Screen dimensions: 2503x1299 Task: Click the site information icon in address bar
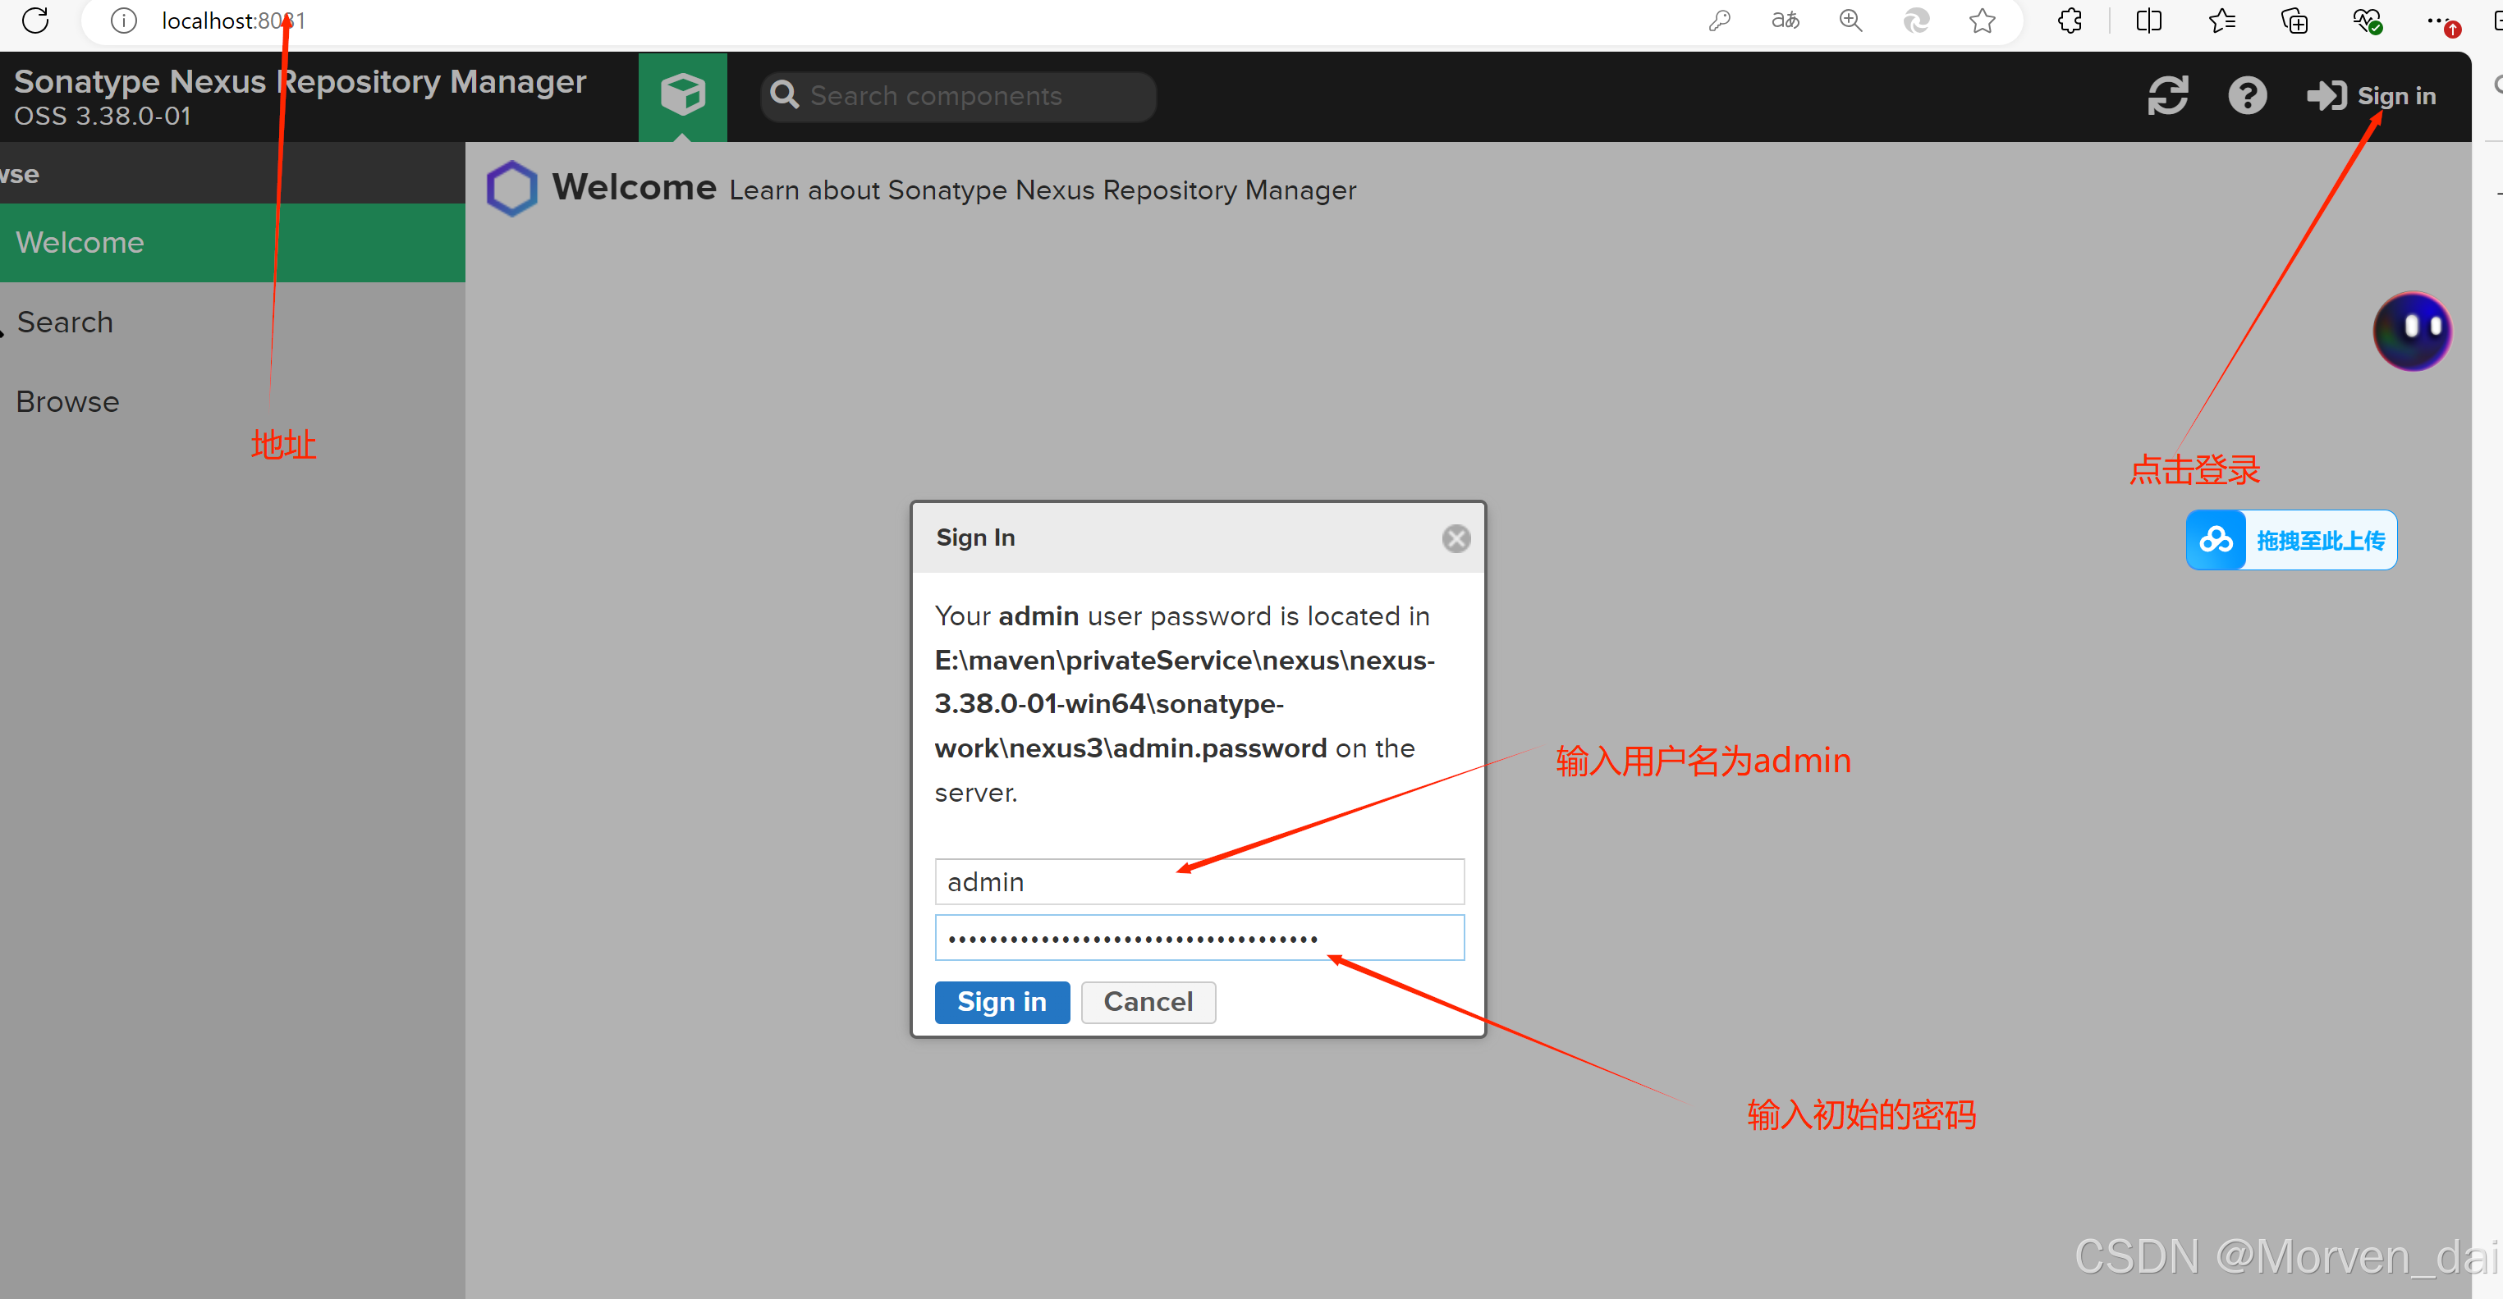(123, 21)
